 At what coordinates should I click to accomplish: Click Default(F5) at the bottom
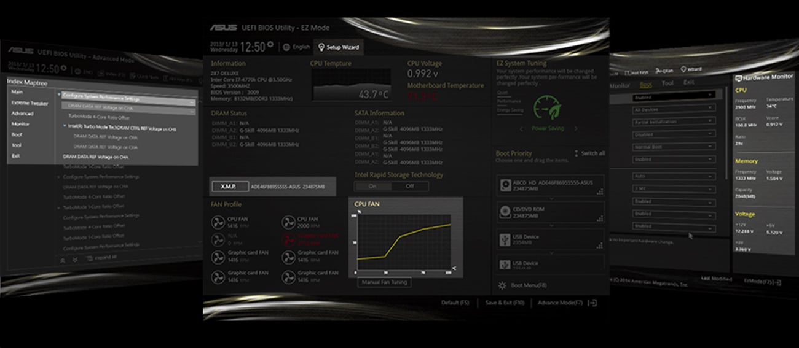coord(455,303)
